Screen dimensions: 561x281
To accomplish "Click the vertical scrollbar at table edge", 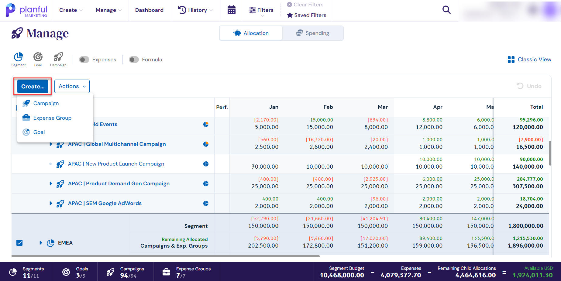I will coord(550,153).
